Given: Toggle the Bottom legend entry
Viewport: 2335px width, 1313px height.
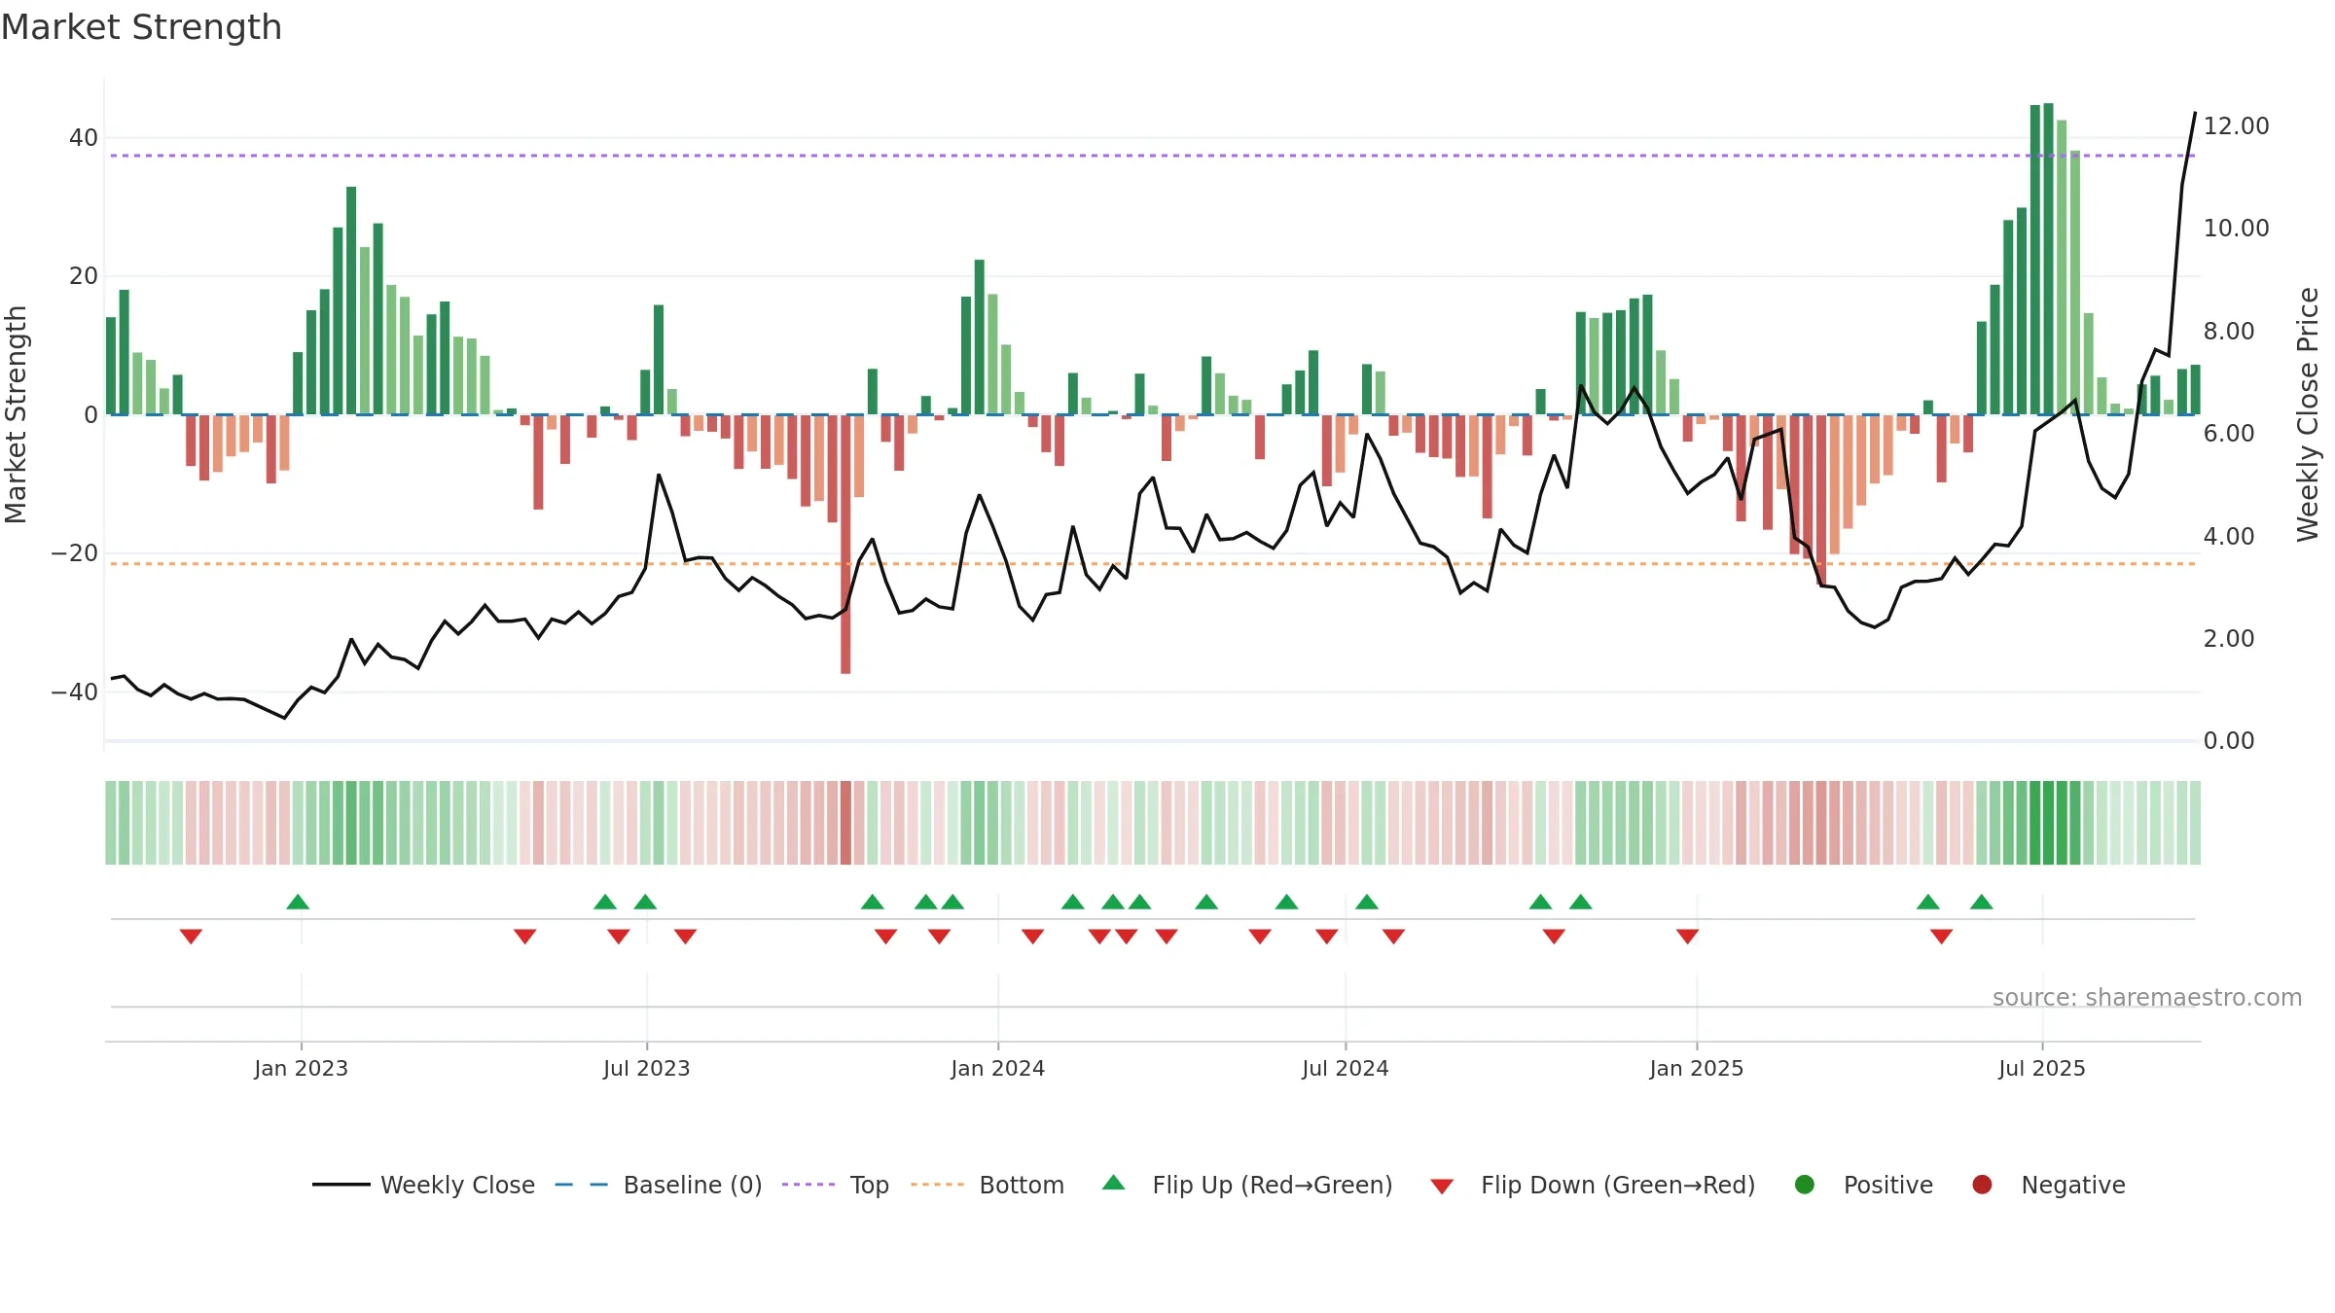Looking at the screenshot, I should (988, 1185).
